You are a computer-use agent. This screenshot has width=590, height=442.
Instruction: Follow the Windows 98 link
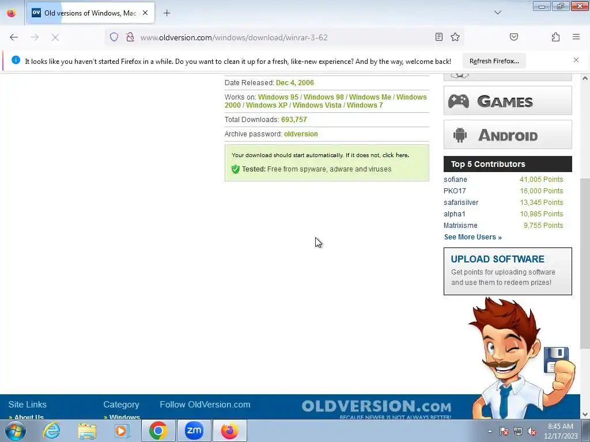(x=324, y=97)
